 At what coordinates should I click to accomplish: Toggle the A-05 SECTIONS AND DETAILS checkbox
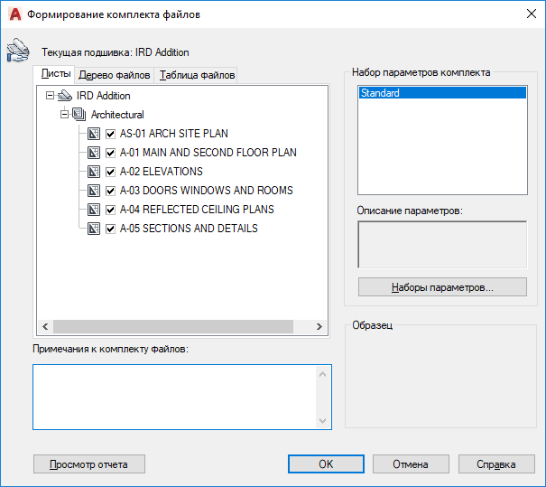tap(111, 229)
